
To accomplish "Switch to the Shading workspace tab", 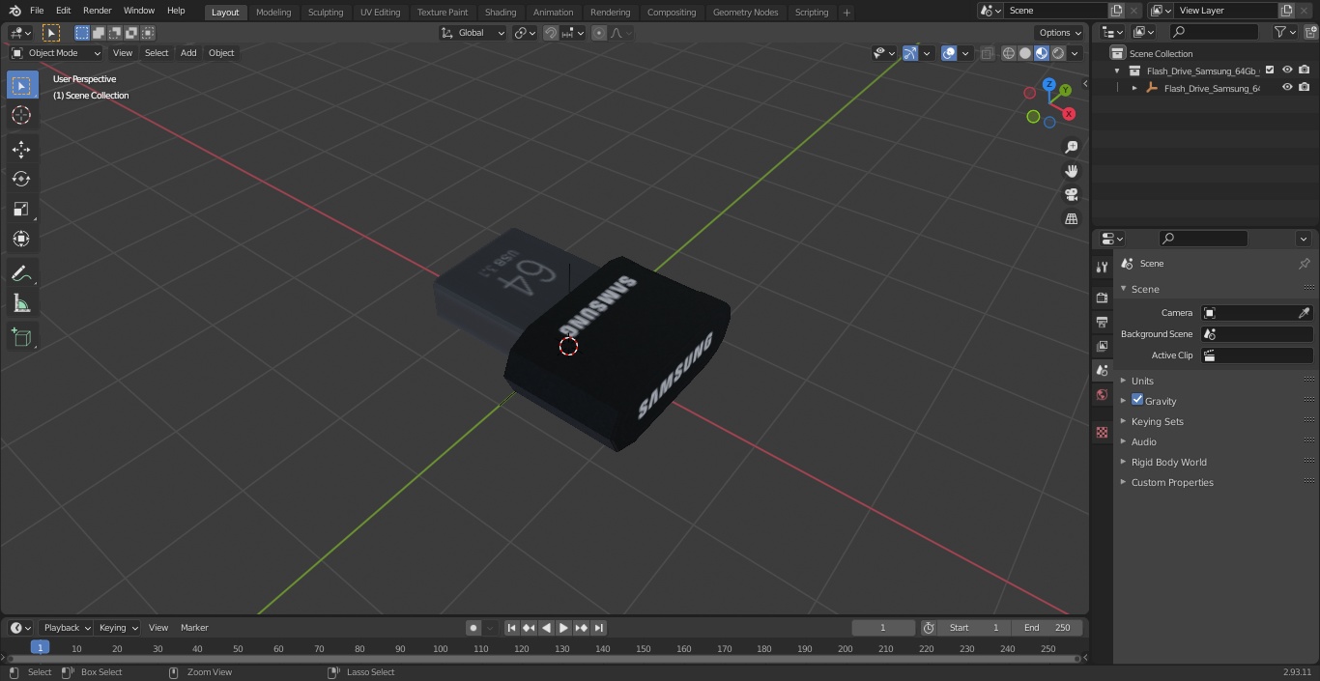I will (x=501, y=12).
